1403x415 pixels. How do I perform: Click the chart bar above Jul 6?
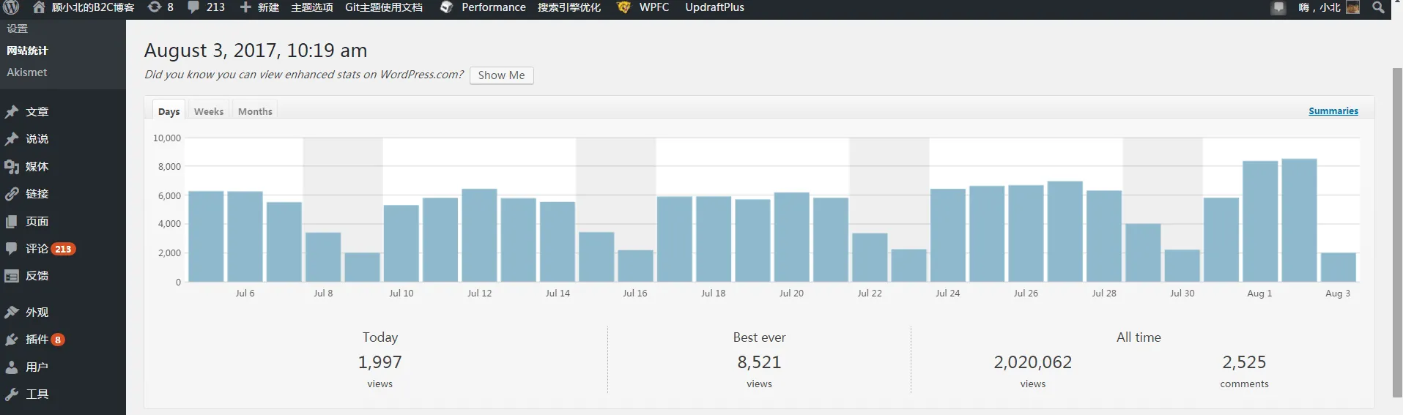coord(245,236)
